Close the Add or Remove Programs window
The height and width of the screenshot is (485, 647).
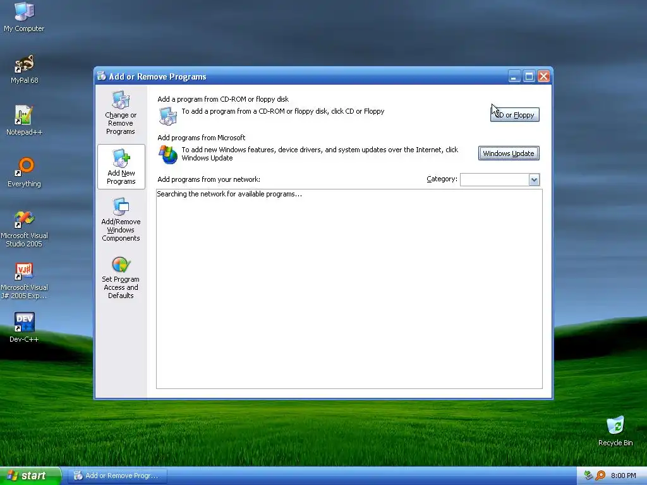[543, 76]
